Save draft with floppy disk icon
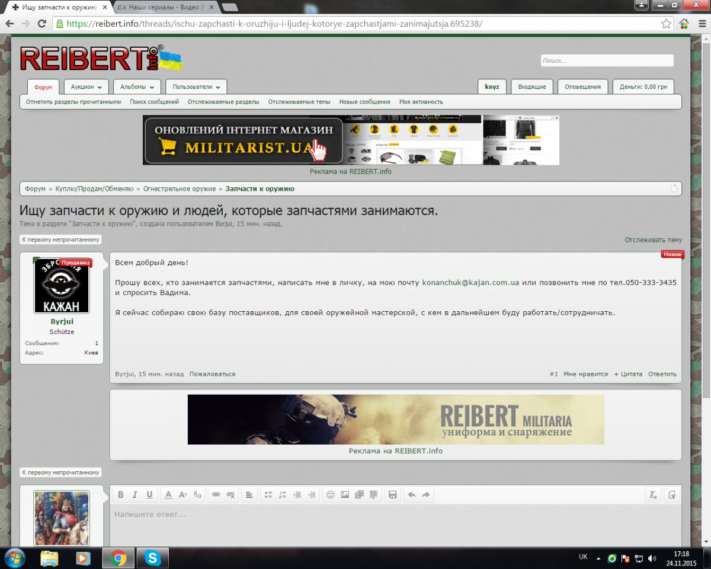 [x=392, y=494]
